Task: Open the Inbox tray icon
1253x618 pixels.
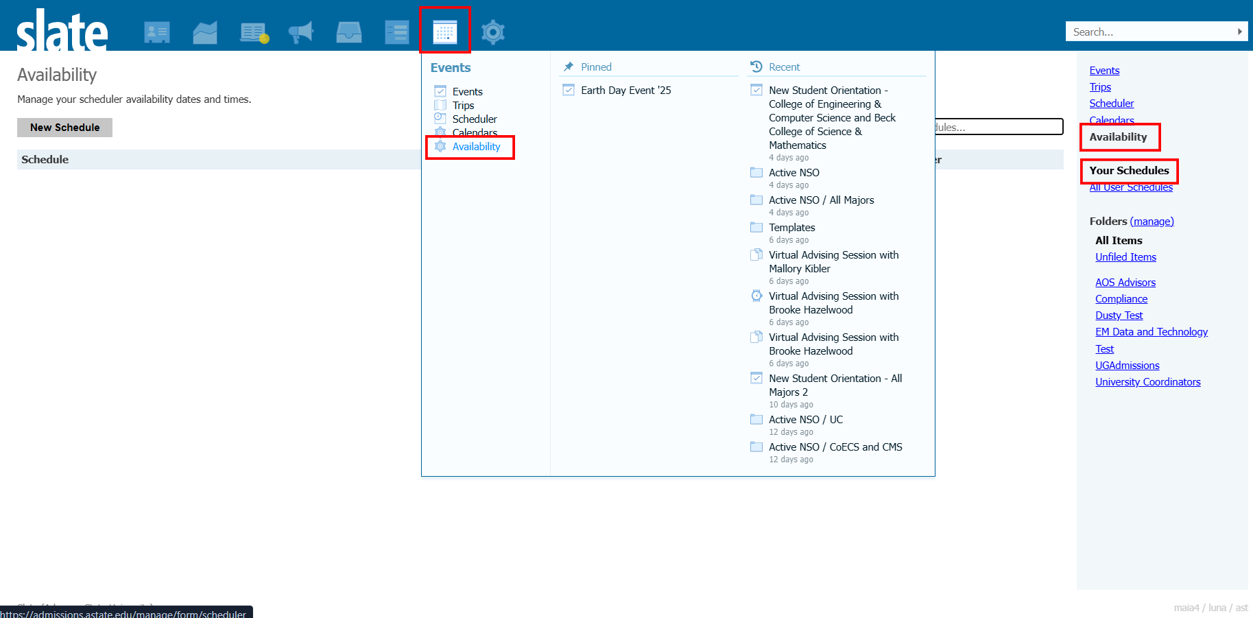Action: pos(349,32)
